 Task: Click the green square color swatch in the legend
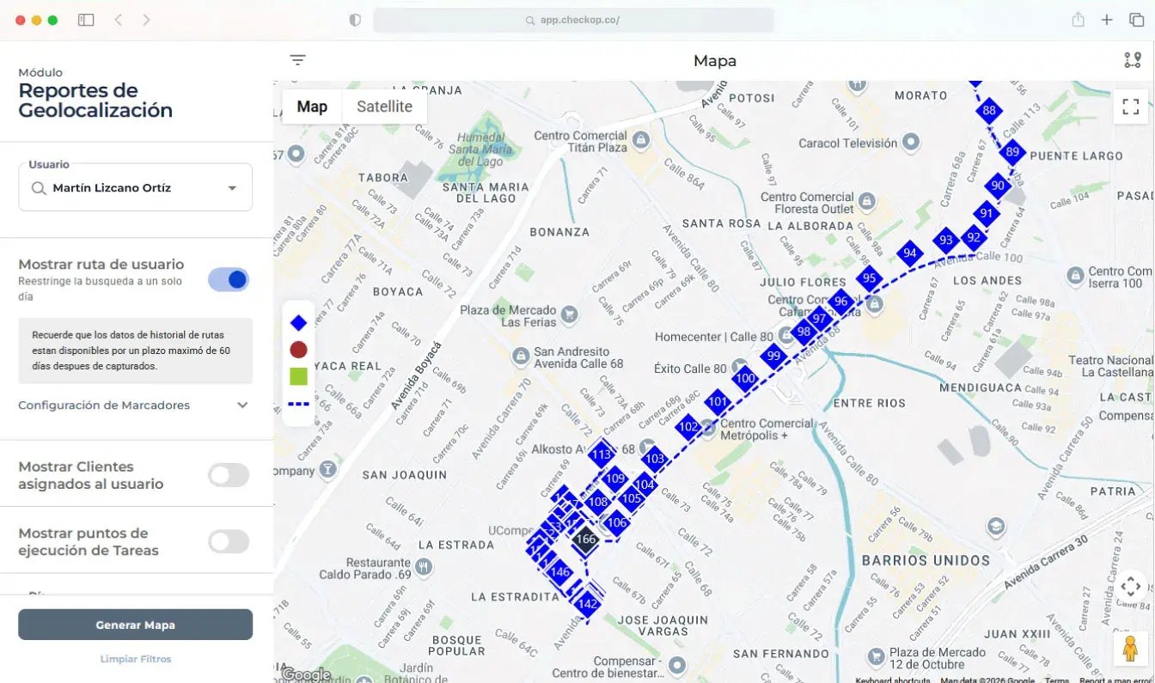297,375
